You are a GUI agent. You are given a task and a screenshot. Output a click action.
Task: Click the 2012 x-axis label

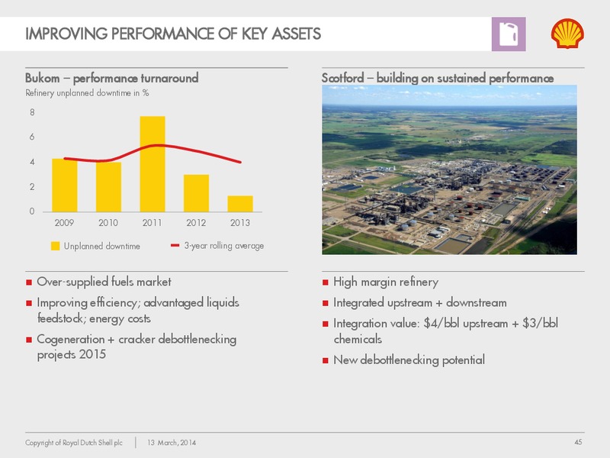point(196,223)
